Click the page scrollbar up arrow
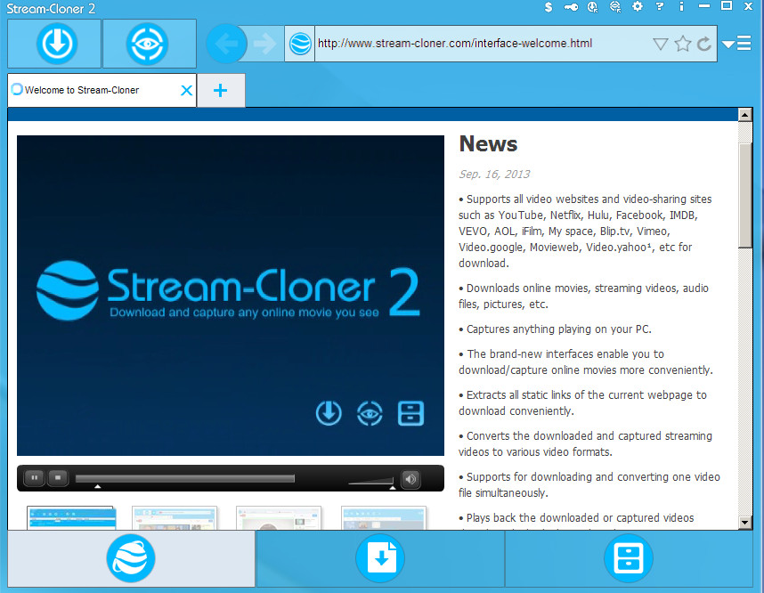The image size is (764, 593). coord(745,115)
